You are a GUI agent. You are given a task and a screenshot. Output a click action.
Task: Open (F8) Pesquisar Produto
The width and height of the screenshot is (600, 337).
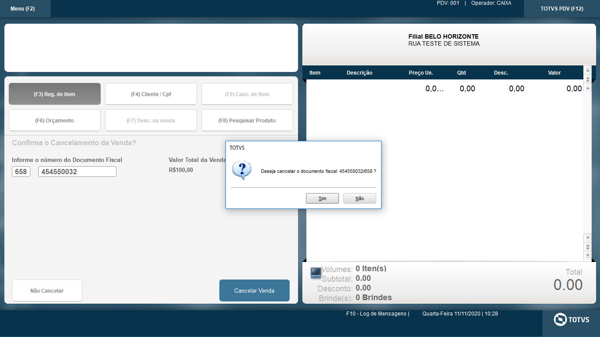click(247, 120)
